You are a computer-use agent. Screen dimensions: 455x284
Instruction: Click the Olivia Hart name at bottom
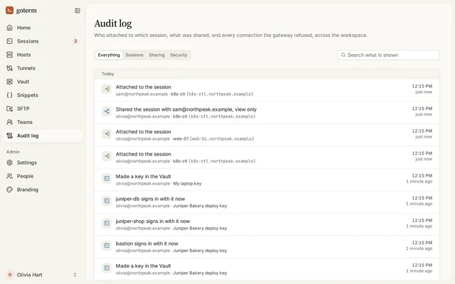tap(30, 275)
